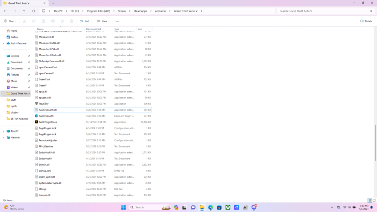Click the Rename icon in toolbar
Image resolution: width=377 pixels, height=212 pixels.
(x=53, y=21)
